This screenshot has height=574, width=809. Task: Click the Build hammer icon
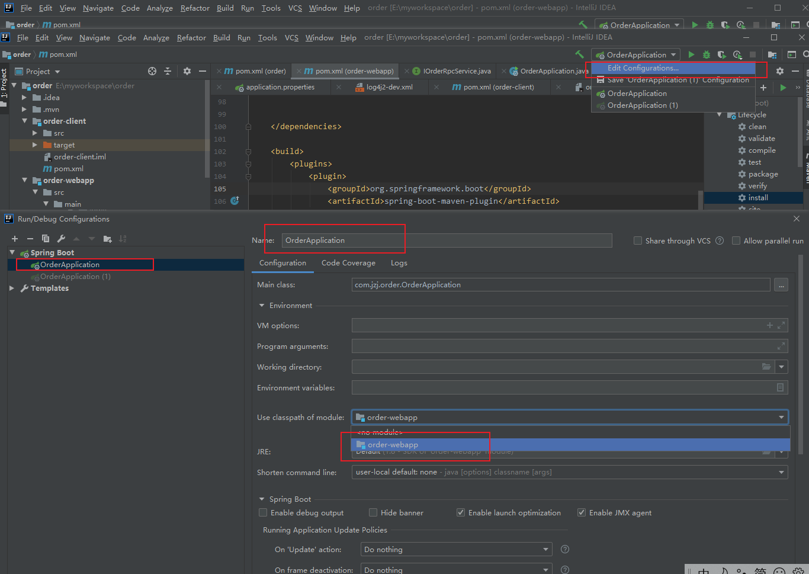[579, 54]
